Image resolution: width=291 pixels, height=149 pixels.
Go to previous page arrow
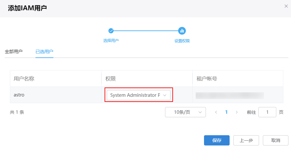tap(216, 112)
